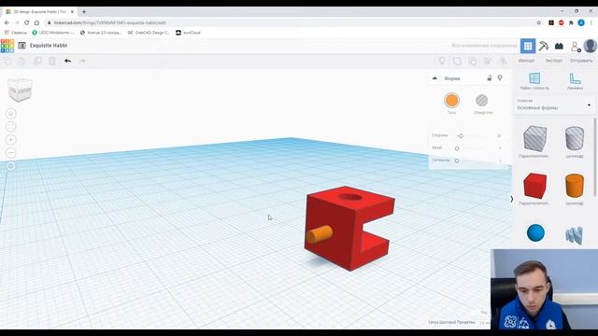Click the Ruler (Линейка) tool icon

click(575, 78)
